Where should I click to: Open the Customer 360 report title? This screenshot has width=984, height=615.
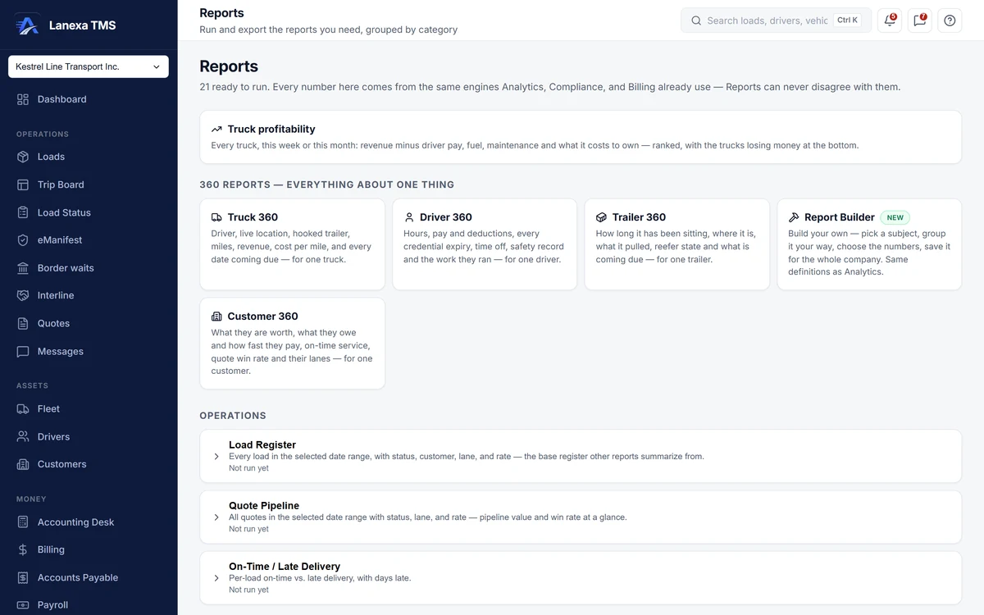point(263,317)
